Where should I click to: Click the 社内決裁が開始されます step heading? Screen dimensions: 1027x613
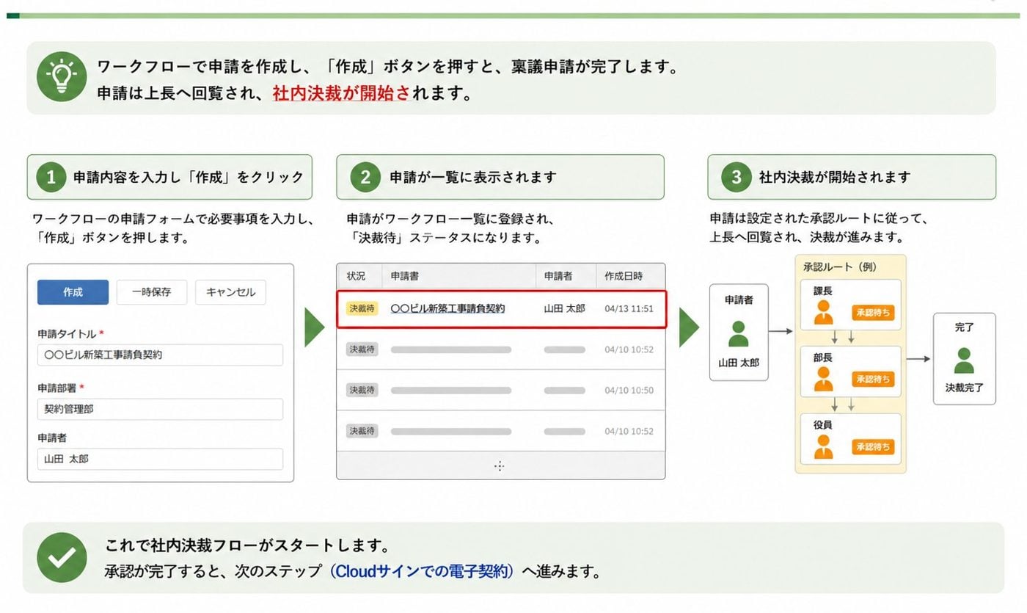click(835, 177)
